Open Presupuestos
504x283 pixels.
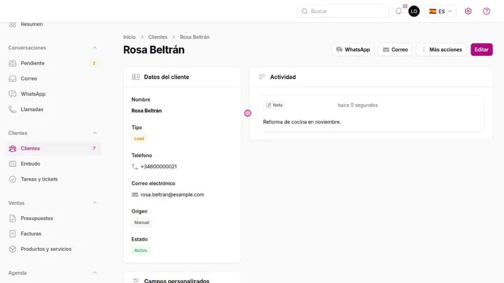[x=53, y=218]
